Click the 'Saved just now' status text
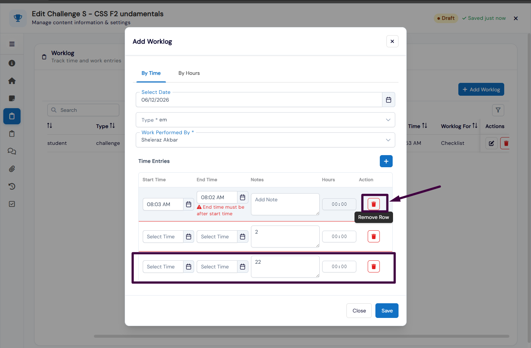The height and width of the screenshot is (348, 531). tap(484, 18)
